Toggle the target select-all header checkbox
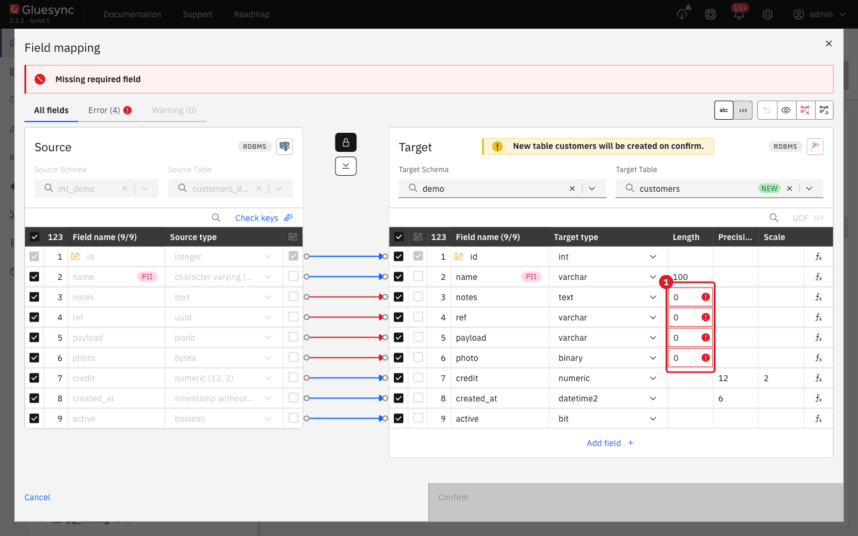 pyautogui.click(x=399, y=237)
